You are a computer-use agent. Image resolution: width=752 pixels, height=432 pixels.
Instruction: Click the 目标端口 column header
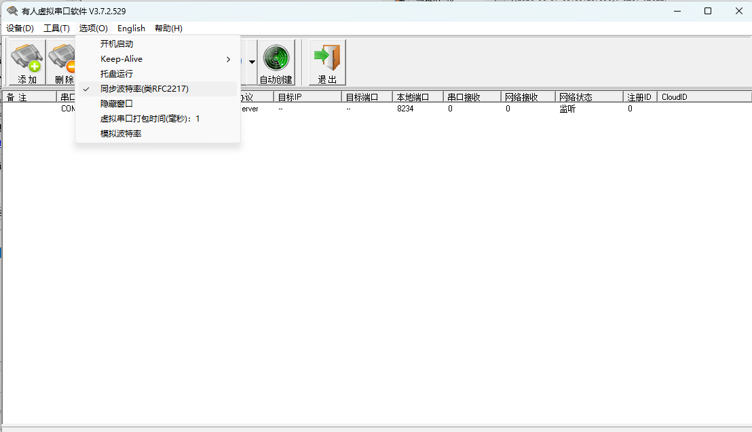[x=367, y=97]
